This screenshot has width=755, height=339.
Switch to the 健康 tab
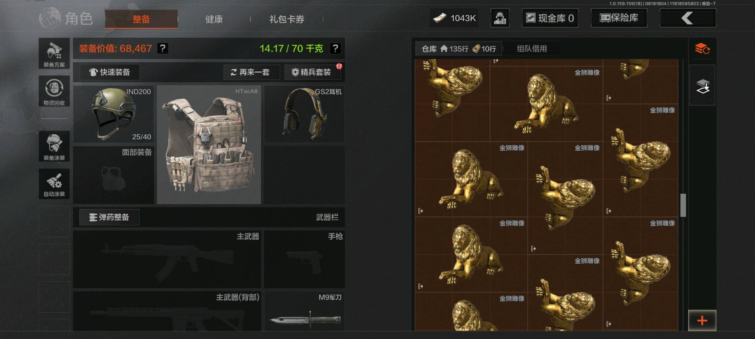click(214, 19)
